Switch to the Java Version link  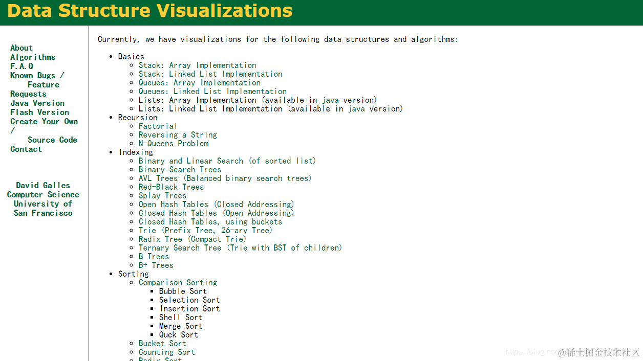37,103
